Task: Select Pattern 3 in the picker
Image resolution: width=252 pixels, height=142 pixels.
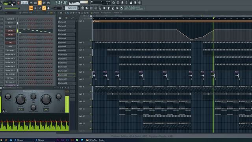Action: (x=66, y=30)
